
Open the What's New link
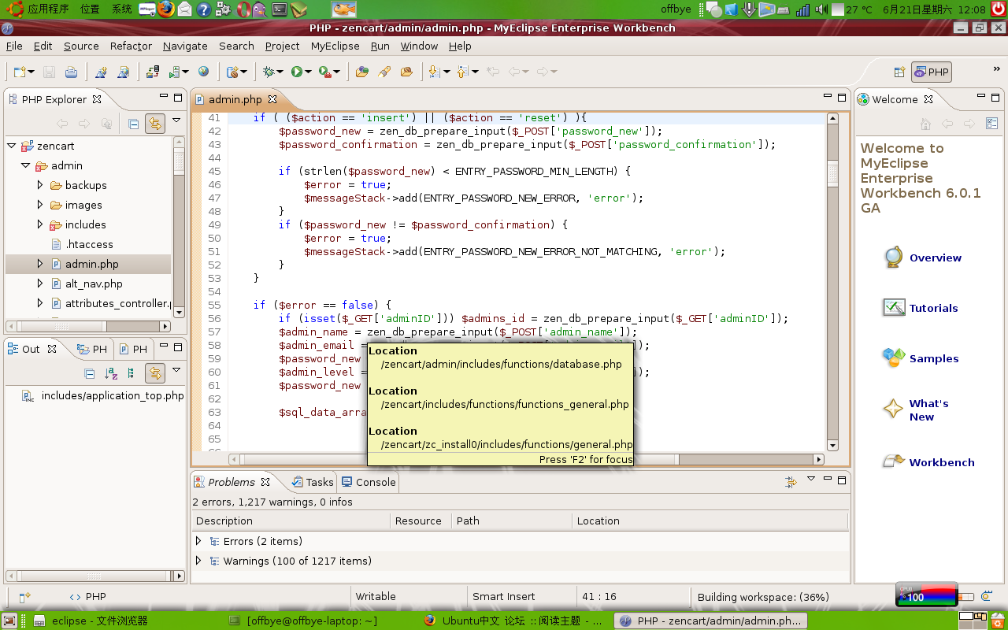(x=928, y=410)
